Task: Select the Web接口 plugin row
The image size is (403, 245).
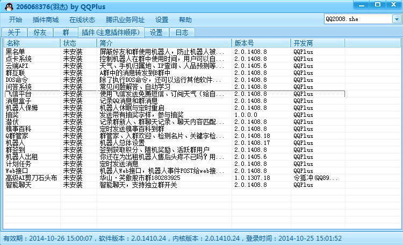Action: [x=175, y=171]
